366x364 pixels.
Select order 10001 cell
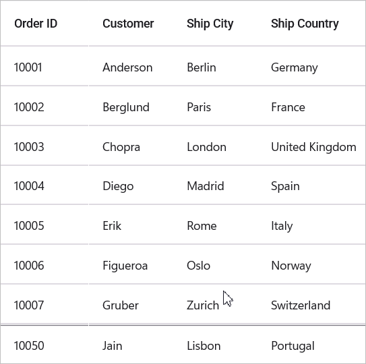pyautogui.click(x=44, y=66)
